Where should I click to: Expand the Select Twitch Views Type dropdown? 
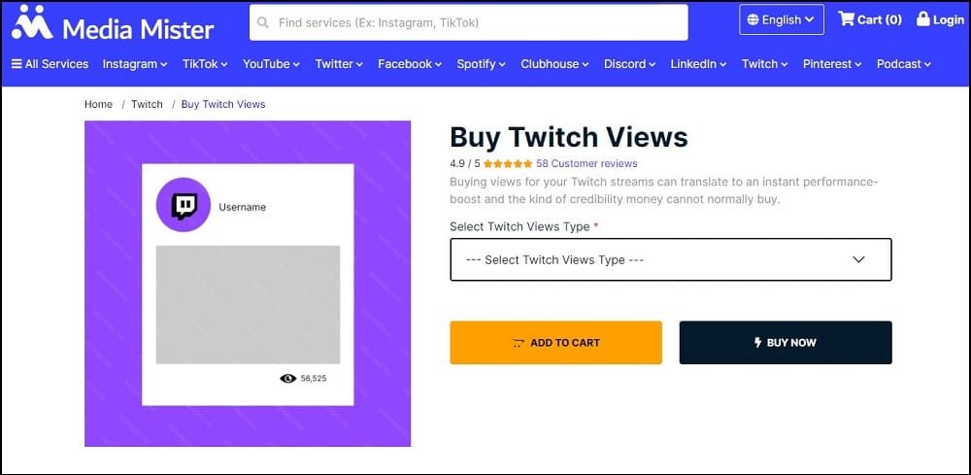tap(670, 259)
